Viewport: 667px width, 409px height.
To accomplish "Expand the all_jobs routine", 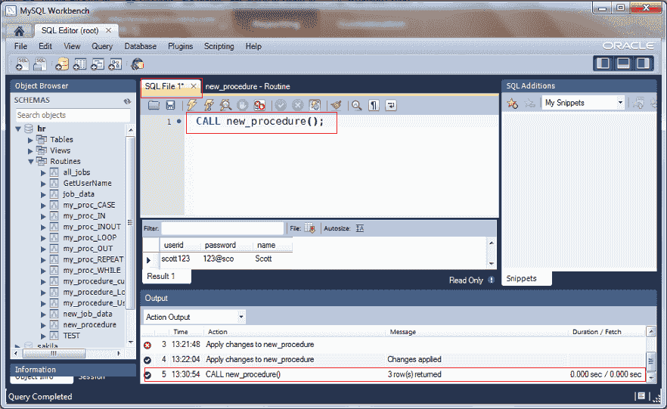I will click(43, 172).
